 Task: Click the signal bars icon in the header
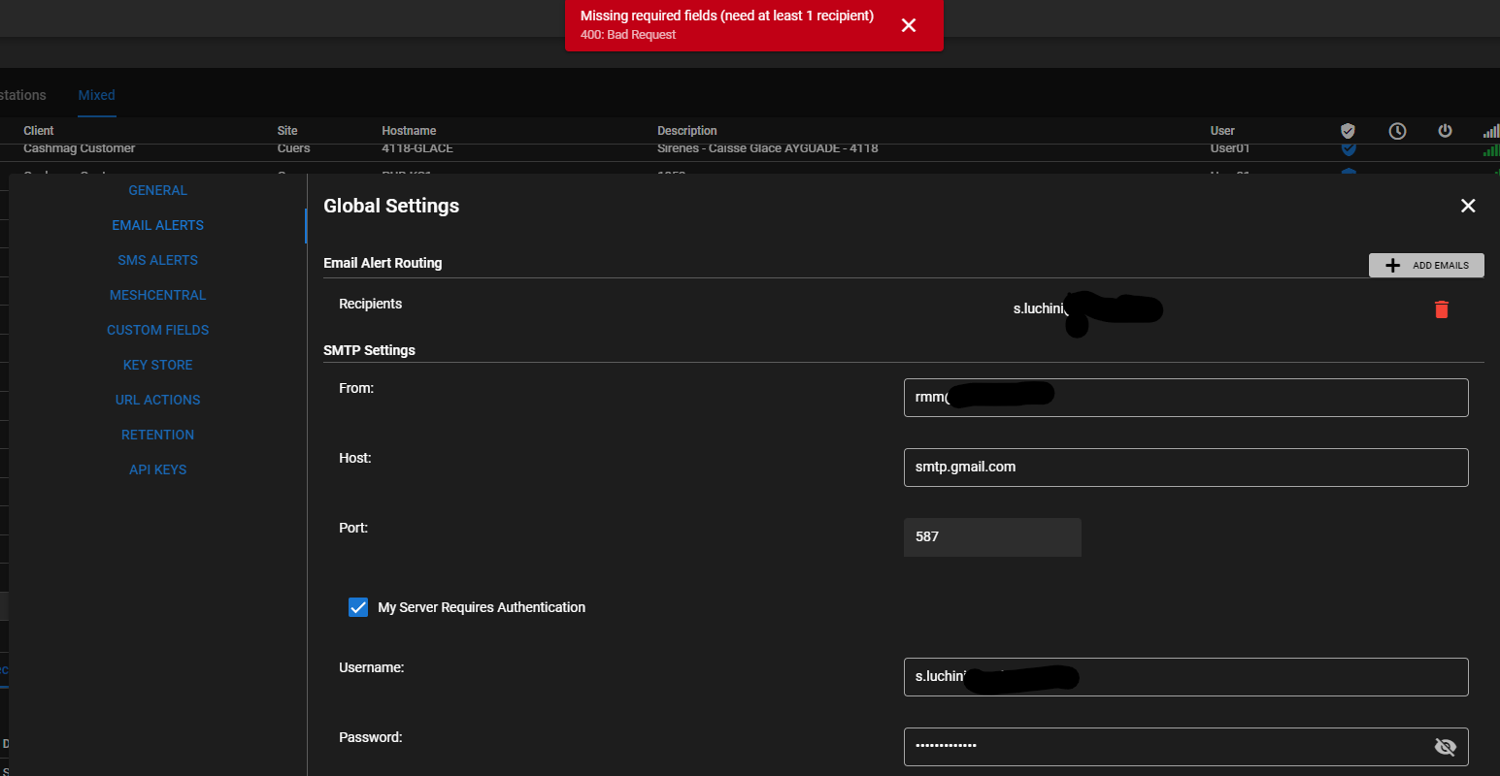click(x=1491, y=129)
